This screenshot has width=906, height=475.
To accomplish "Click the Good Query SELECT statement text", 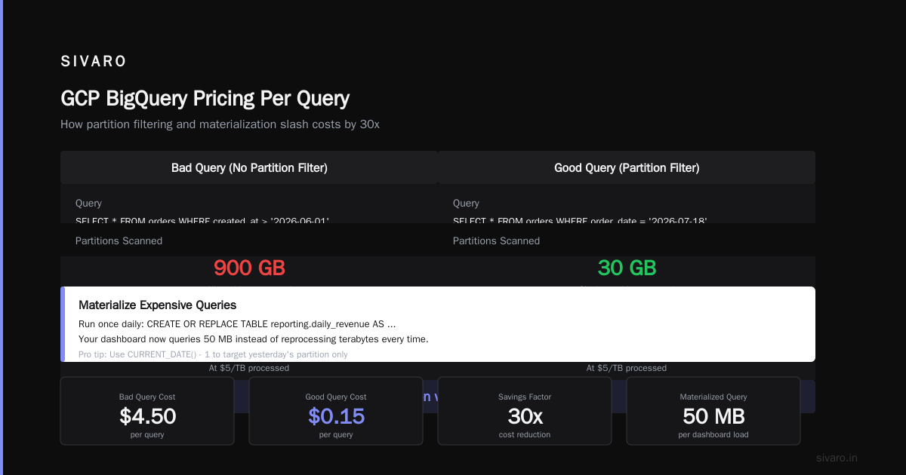I will (x=580, y=221).
